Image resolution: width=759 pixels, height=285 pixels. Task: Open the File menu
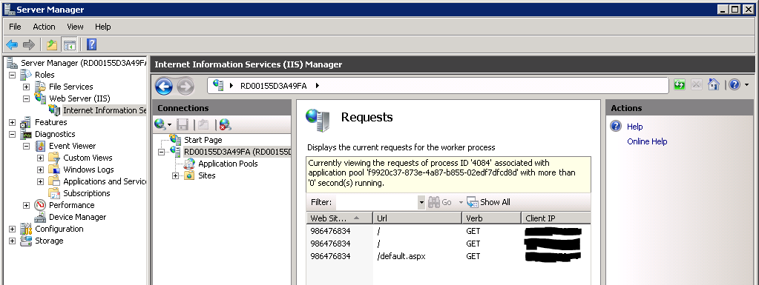pyautogui.click(x=15, y=27)
